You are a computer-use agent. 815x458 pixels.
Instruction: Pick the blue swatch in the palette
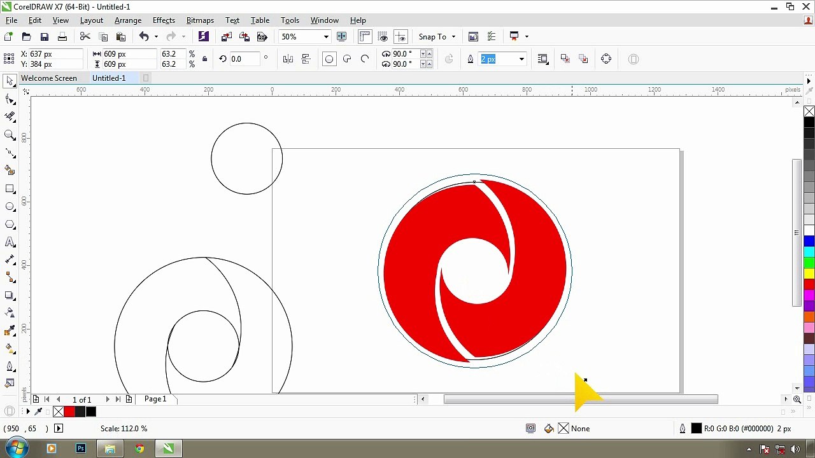click(x=809, y=241)
